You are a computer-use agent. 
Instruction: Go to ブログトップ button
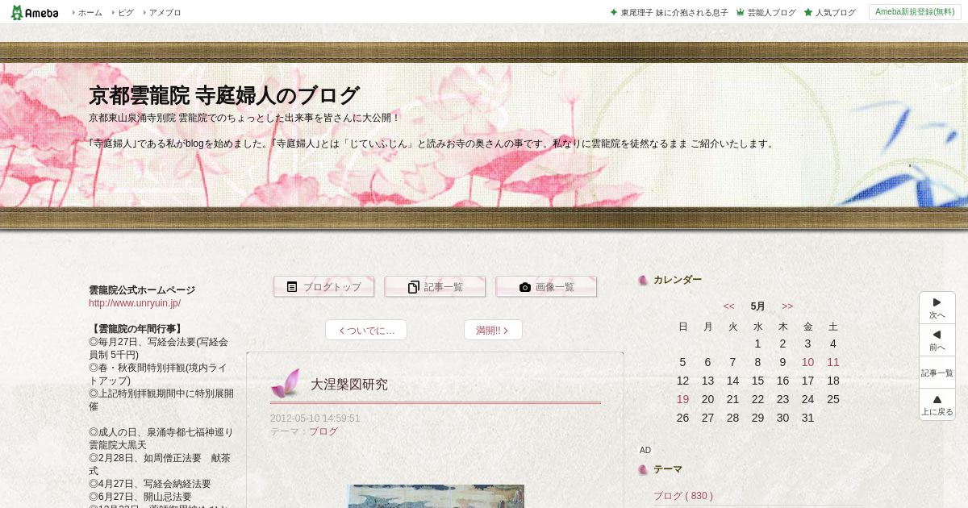[x=323, y=286]
